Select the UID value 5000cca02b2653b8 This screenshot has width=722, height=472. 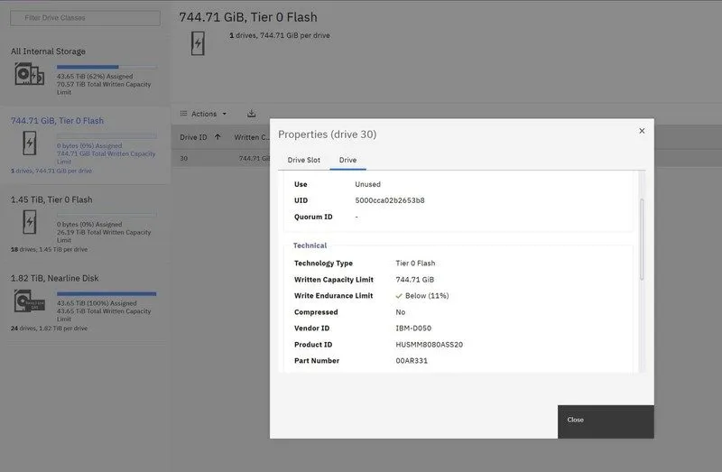click(x=390, y=200)
